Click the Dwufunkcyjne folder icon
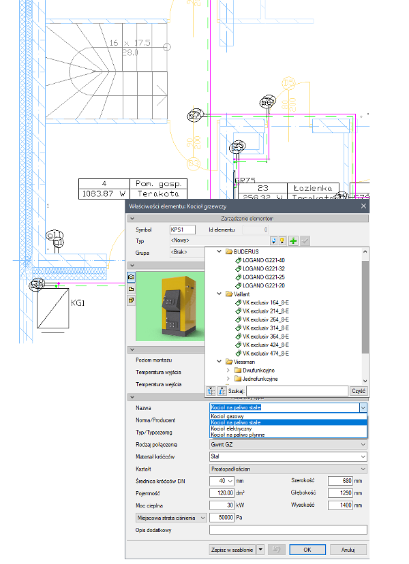 tap(238, 370)
